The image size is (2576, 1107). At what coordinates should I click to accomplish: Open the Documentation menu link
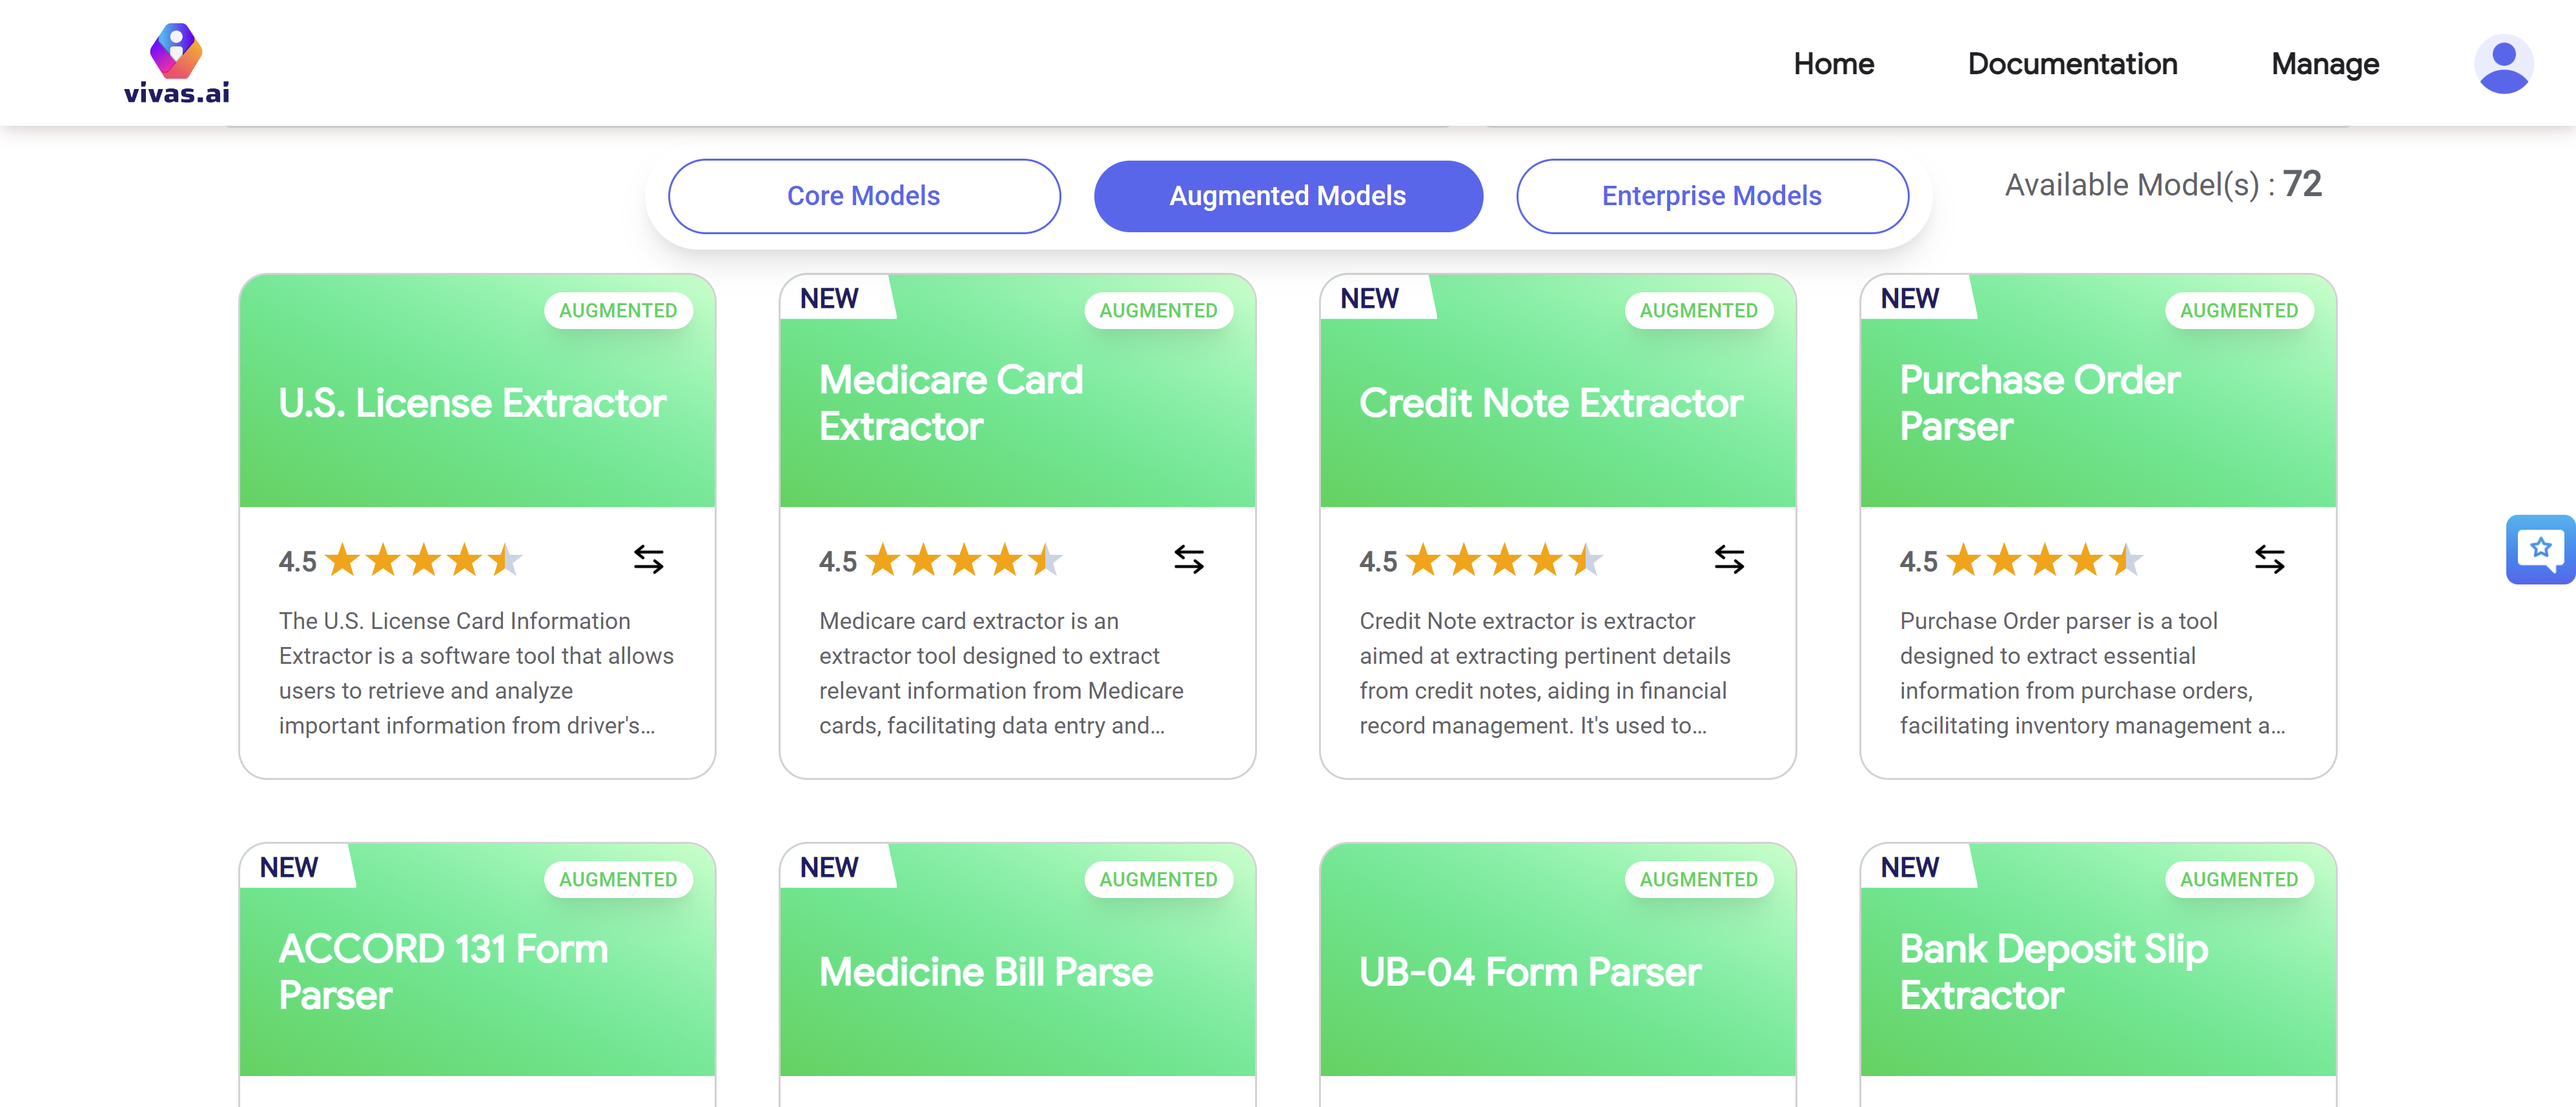pyautogui.click(x=2072, y=64)
